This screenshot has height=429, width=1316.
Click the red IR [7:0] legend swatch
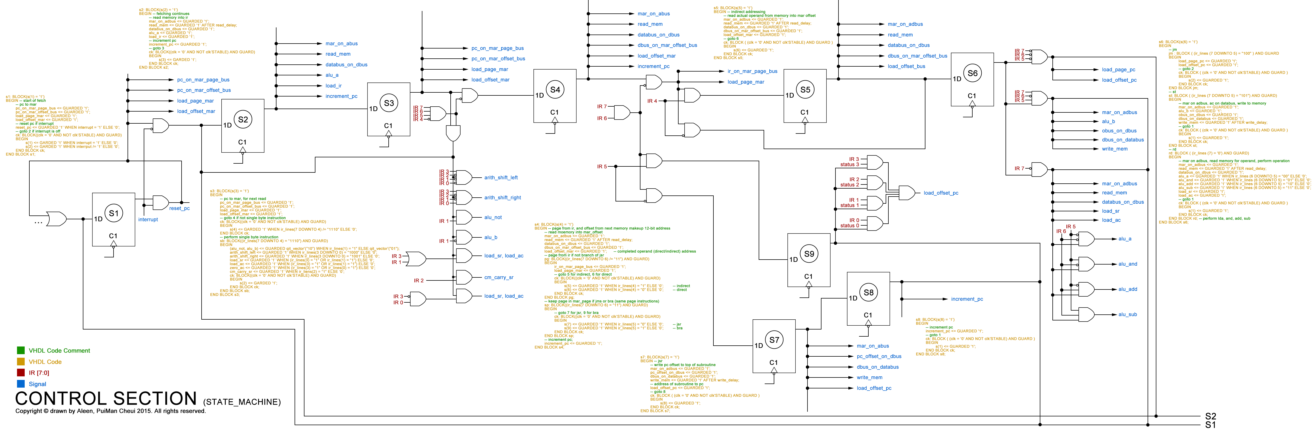pyautogui.click(x=21, y=373)
